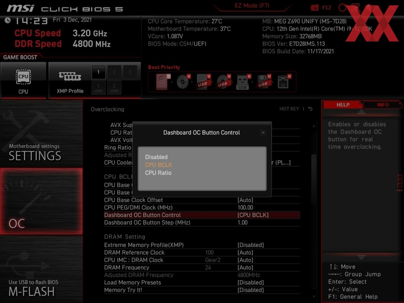Open CPU Base Clock Offset [Auto] value
The height and width of the screenshot is (303, 404).
click(x=245, y=200)
